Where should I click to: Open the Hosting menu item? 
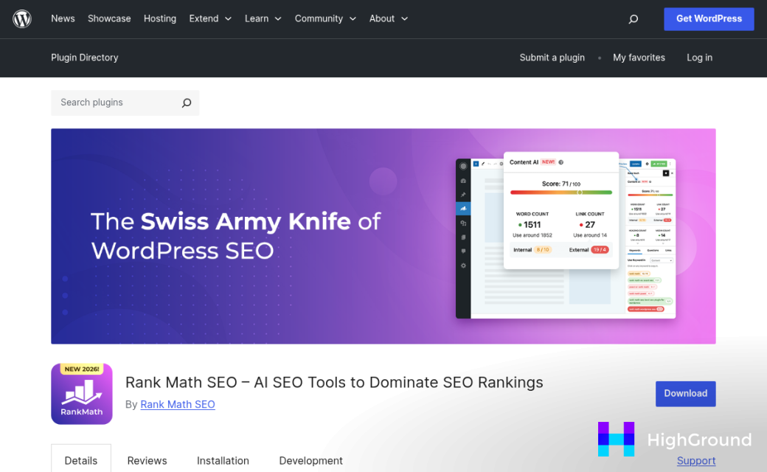160,18
